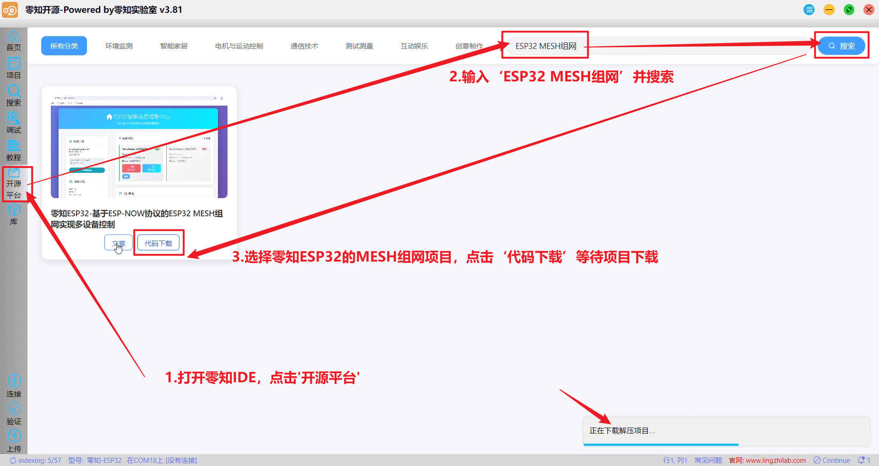Viewport: 879px width, 466px height.
Task: Click the app logo in title bar
Action: [10, 10]
